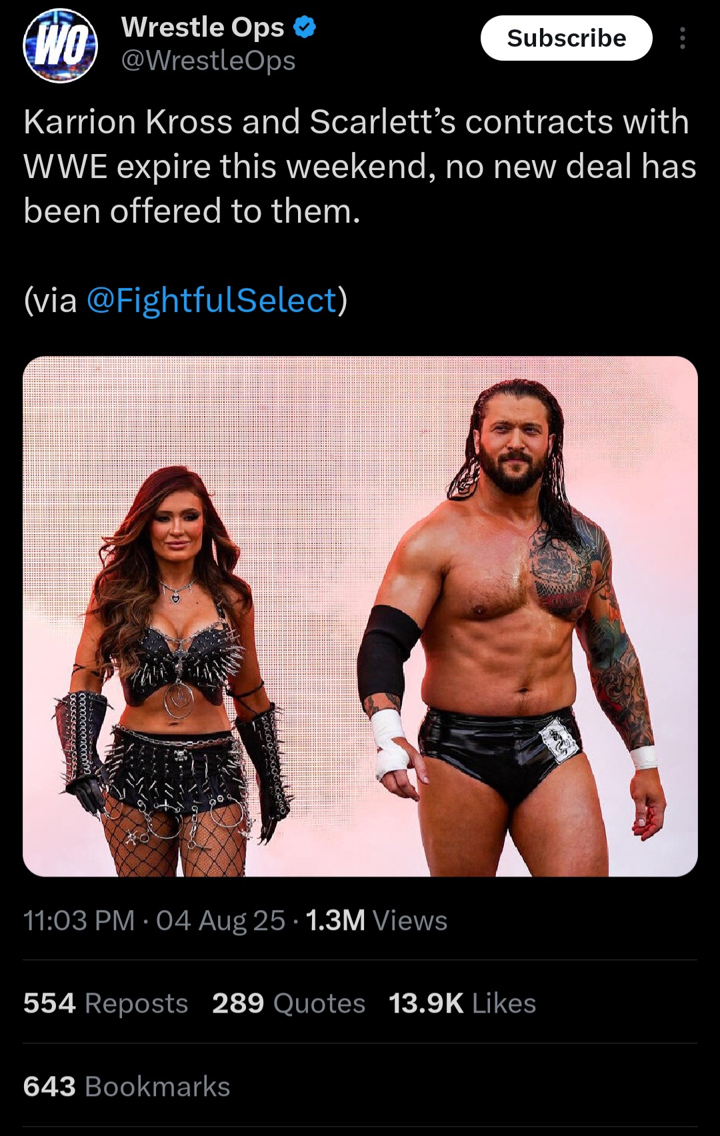Tap the man on the photo's right side

pyautogui.click(x=513, y=627)
